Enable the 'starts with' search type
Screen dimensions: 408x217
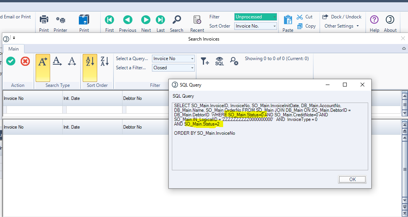(43, 61)
